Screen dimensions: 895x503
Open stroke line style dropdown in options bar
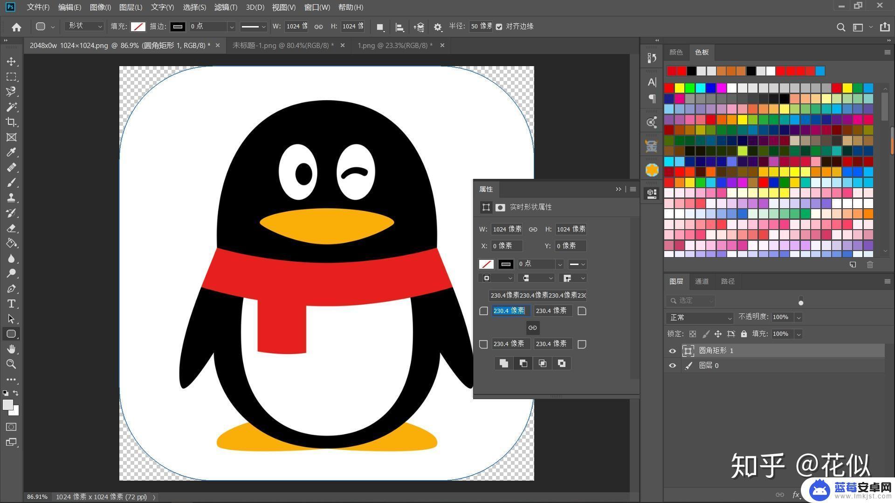coord(254,27)
